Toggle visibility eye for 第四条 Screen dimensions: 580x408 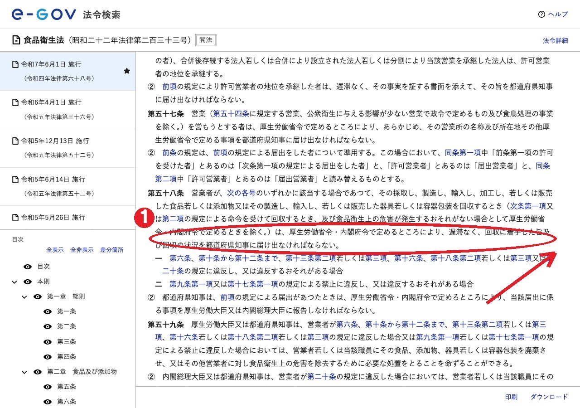pyautogui.click(x=48, y=356)
